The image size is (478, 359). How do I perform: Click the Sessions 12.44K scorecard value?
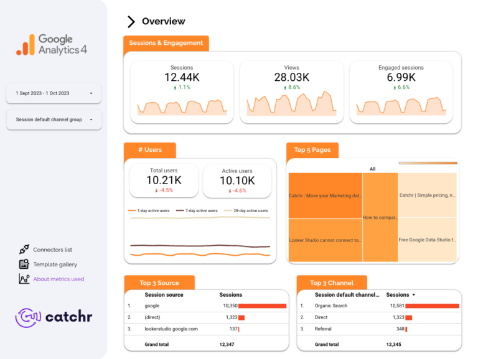182,77
